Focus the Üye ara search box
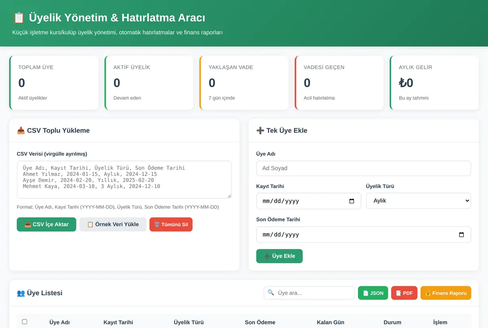Screen dimensions: 488x328 pos(309,293)
